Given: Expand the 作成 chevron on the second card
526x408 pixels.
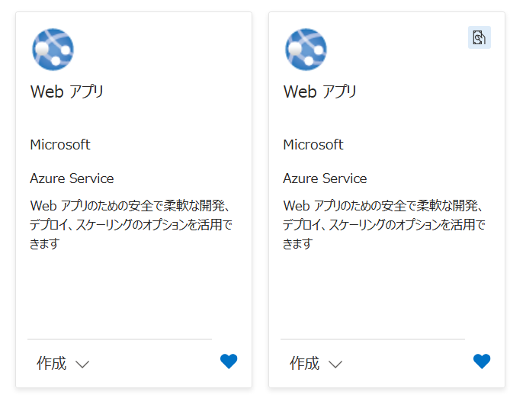Looking at the screenshot, I should pyautogui.click(x=336, y=365).
